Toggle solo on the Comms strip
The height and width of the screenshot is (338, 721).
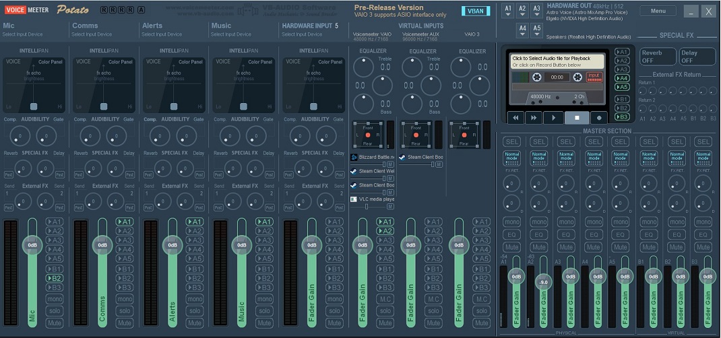tap(125, 311)
